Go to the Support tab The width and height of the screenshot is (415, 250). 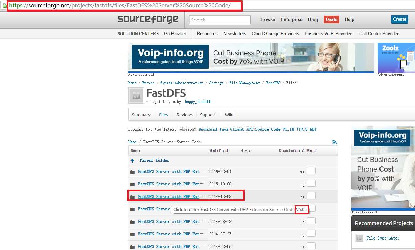[x=208, y=115]
